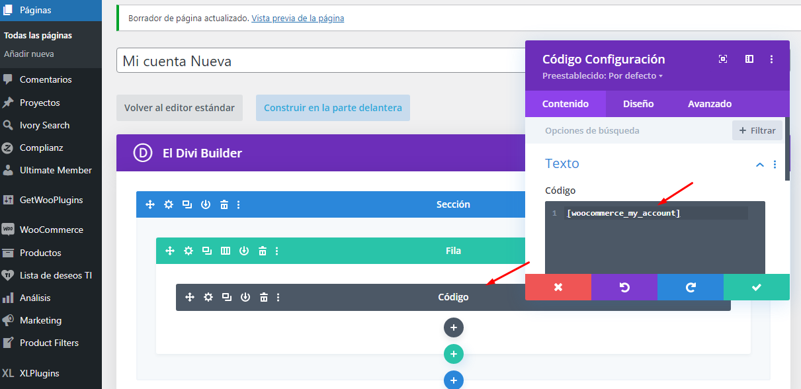Collapse the Texto section chevron
Image resolution: width=801 pixels, height=389 pixels.
[x=760, y=164]
